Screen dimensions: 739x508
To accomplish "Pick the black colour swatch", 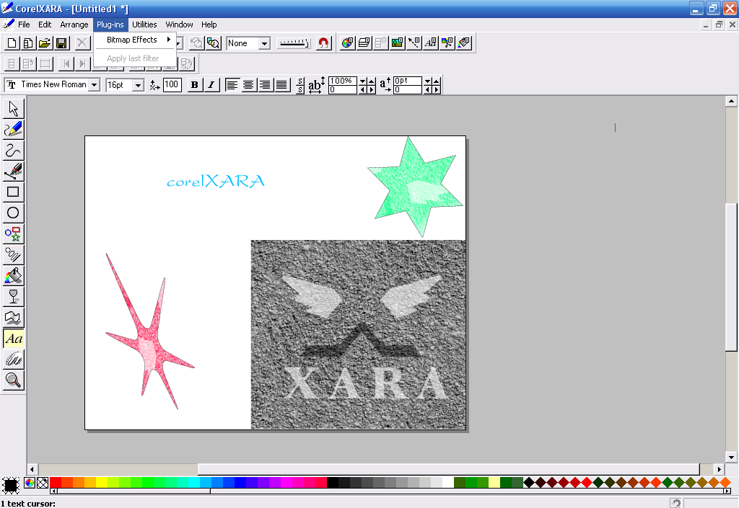I will [332, 482].
